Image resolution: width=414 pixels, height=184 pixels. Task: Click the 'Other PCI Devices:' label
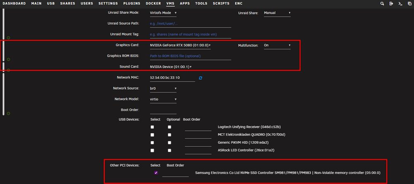pyautogui.click(x=125, y=165)
